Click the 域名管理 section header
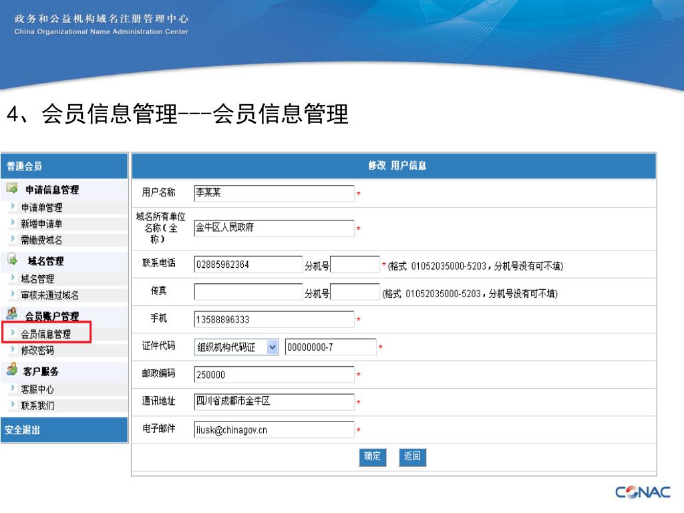This screenshot has height=513, width=684. pos(46,261)
